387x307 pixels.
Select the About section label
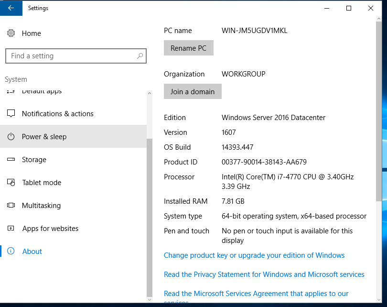coord(32,252)
